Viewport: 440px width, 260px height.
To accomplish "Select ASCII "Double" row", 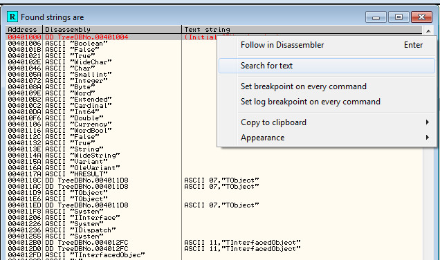I will pyautogui.click(x=111, y=118).
